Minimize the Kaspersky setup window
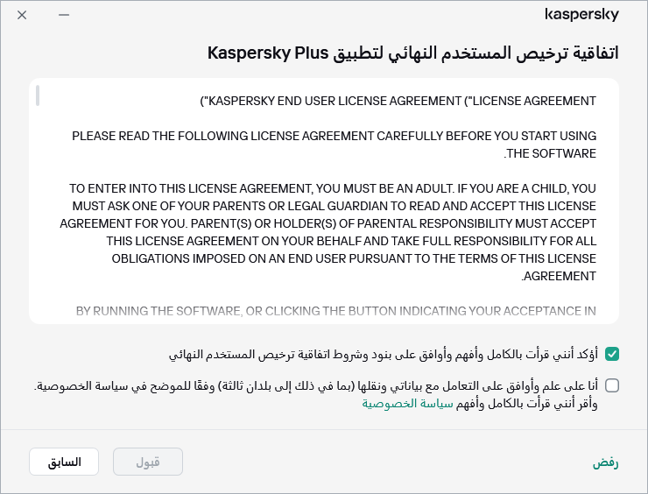This screenshot has height=494, width=648. [64, 16]
